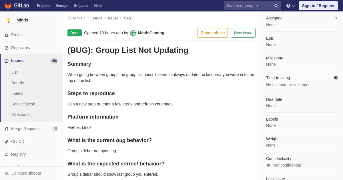Click Sign in / Register button
The image size is (343, 180).
coord(318,6)
